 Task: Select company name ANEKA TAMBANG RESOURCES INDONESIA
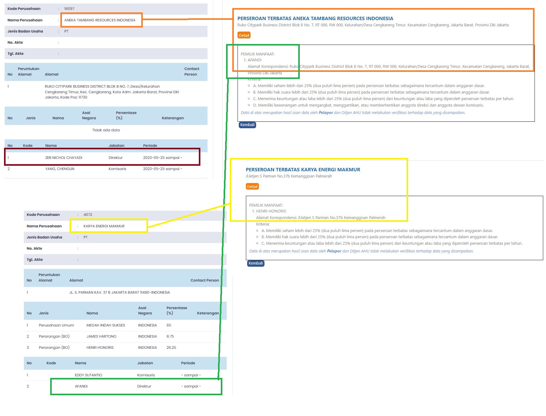click(x=100, y=20)
